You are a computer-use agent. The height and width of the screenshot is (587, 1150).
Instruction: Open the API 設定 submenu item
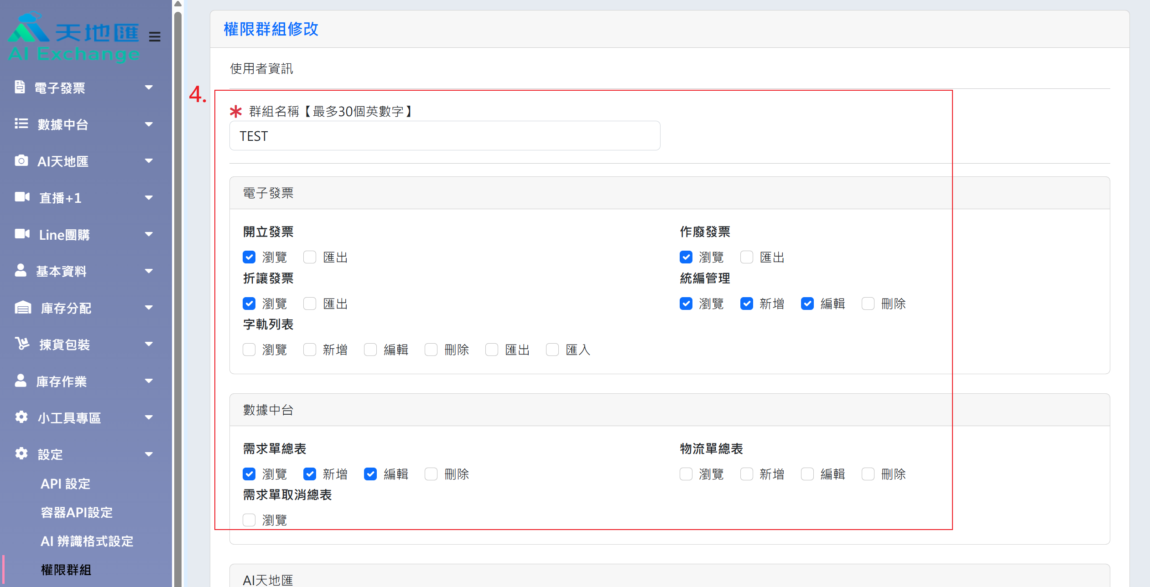[x=65, y=484]
